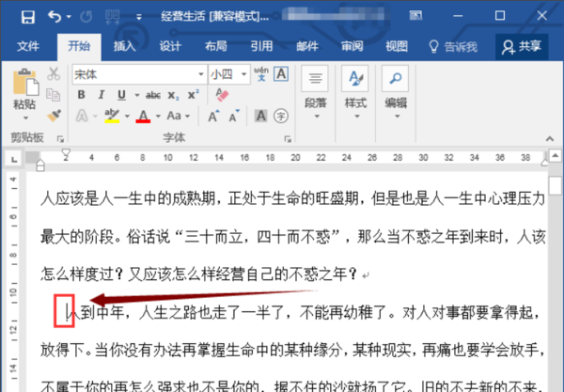Open the 文件 menu
This screenshot has height=392, width=564.
coord(27,46)
